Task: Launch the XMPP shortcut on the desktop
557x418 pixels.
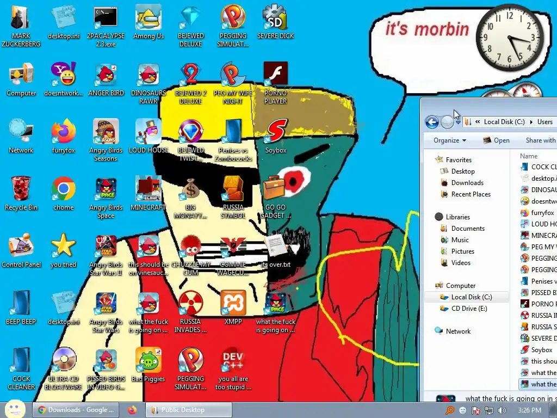Action: point(233,309)
